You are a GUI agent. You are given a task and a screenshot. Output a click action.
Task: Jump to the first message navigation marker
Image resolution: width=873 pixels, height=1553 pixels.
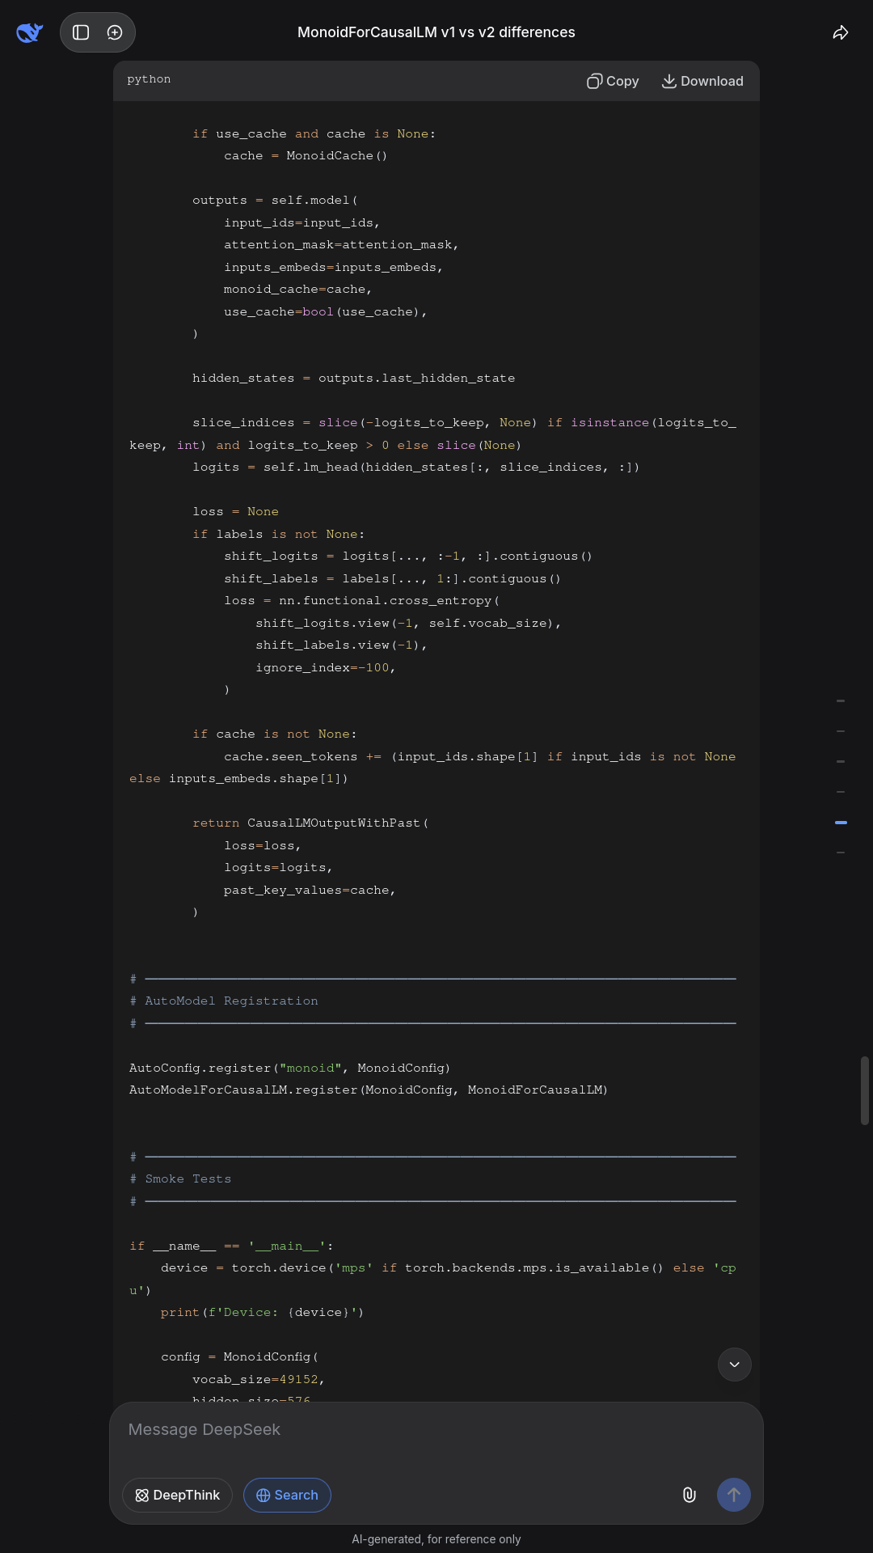click(x=841, y=700)
